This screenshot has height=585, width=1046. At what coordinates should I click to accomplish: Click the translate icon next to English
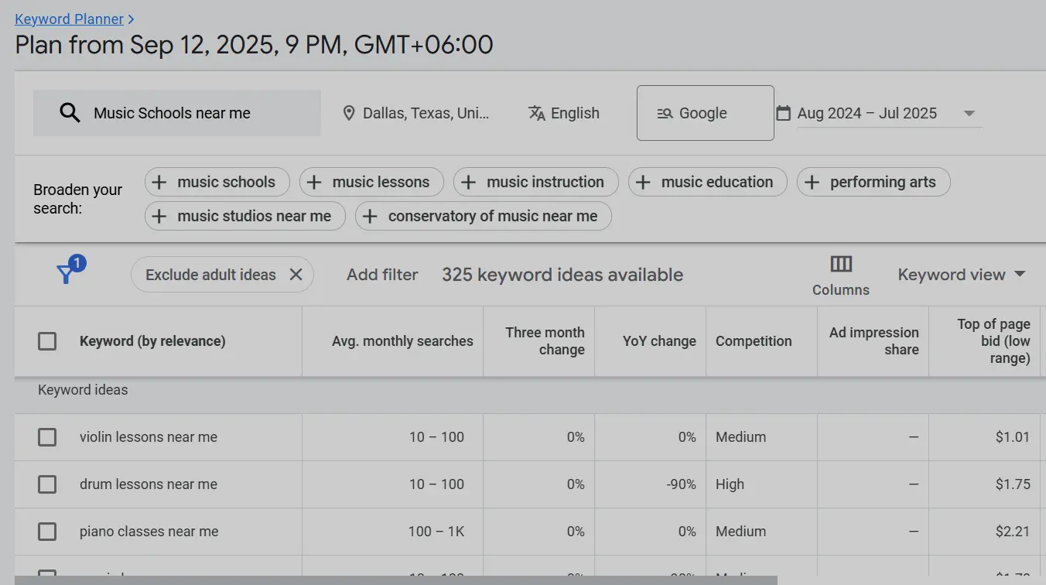[537, 113]
